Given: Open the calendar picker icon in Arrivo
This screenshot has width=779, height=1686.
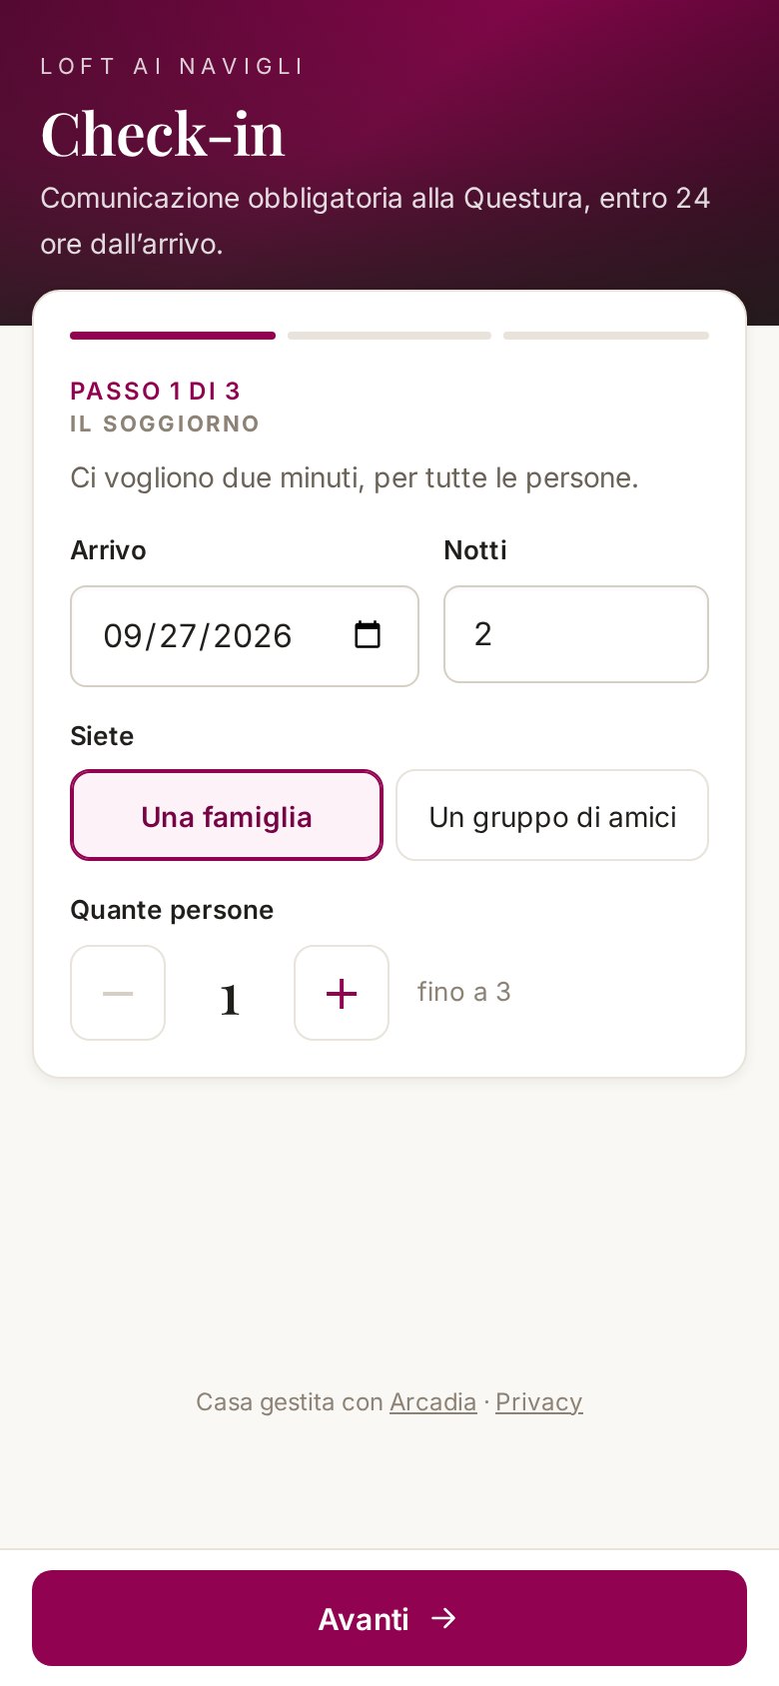Looking at the screenshot, I should 368,635.
